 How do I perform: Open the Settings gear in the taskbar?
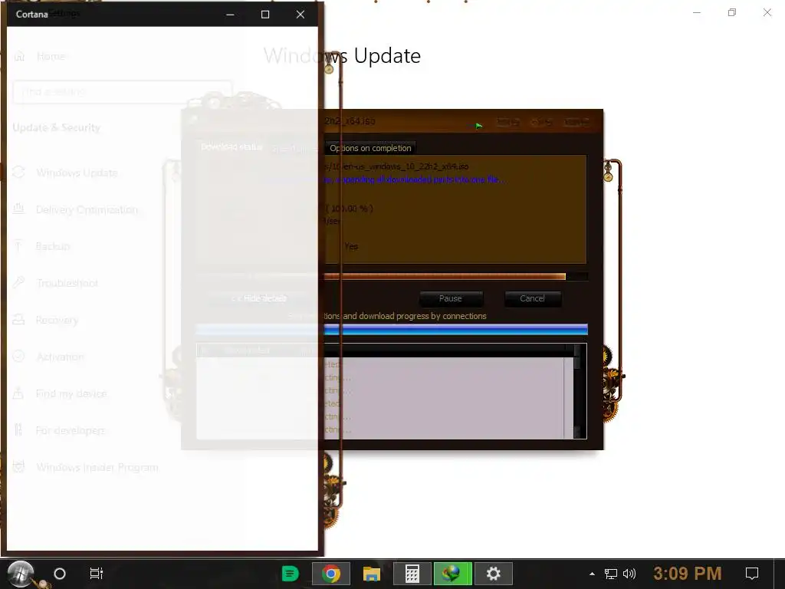[493, 574]
